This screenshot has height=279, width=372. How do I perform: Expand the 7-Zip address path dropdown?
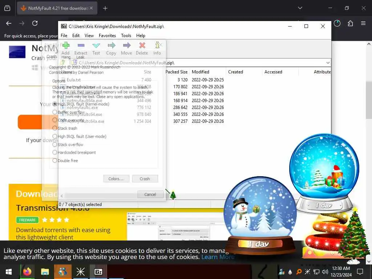328,62
